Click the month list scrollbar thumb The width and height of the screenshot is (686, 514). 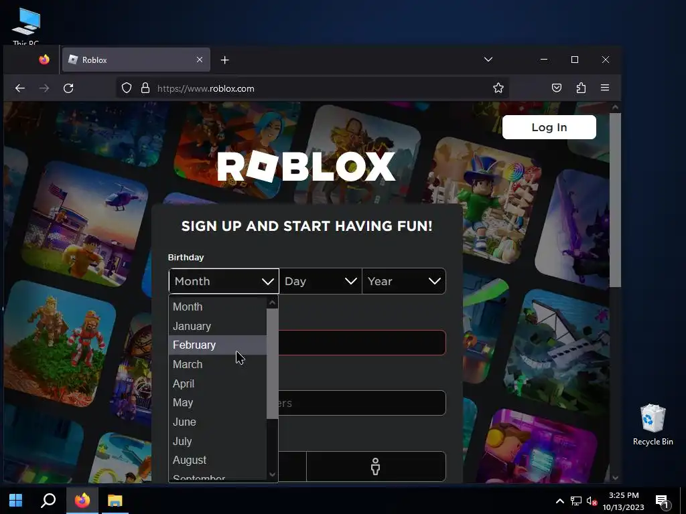tap(272, 363)
